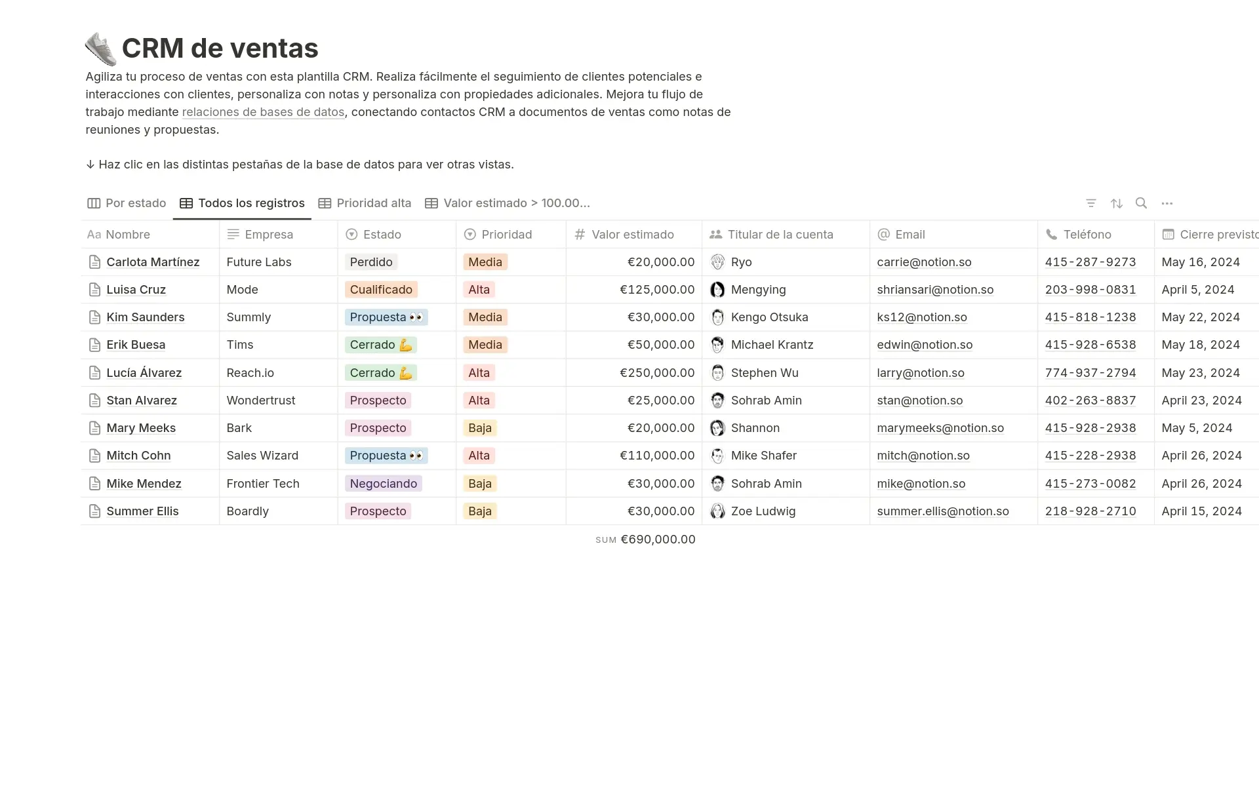Screen dimensions: 1259x786
Task: Click the email column header @ icon
Action: tap(883, 234)
